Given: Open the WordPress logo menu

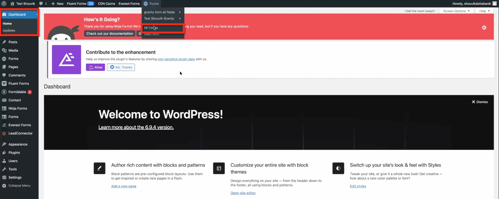Looking at the screenshot, I should tap(4, 3).
